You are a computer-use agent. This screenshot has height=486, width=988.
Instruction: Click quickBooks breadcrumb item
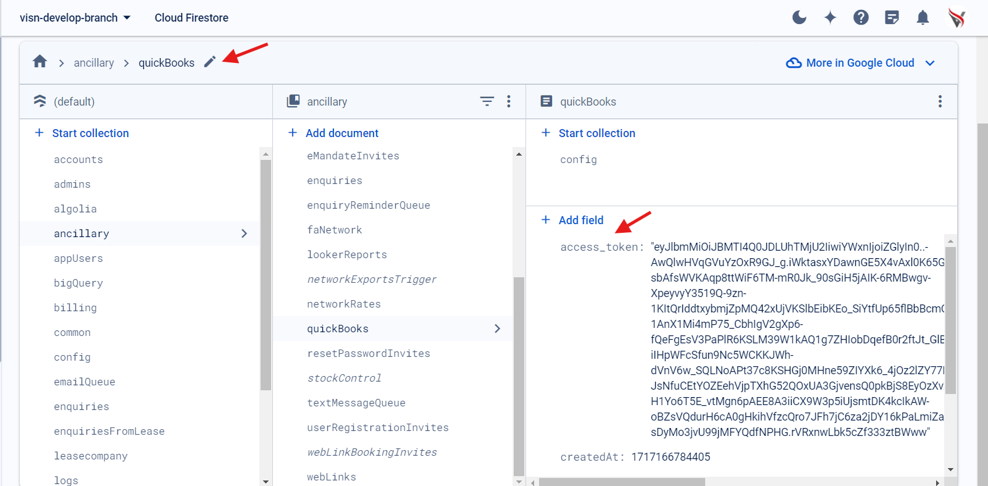click(x=166, y=63)
